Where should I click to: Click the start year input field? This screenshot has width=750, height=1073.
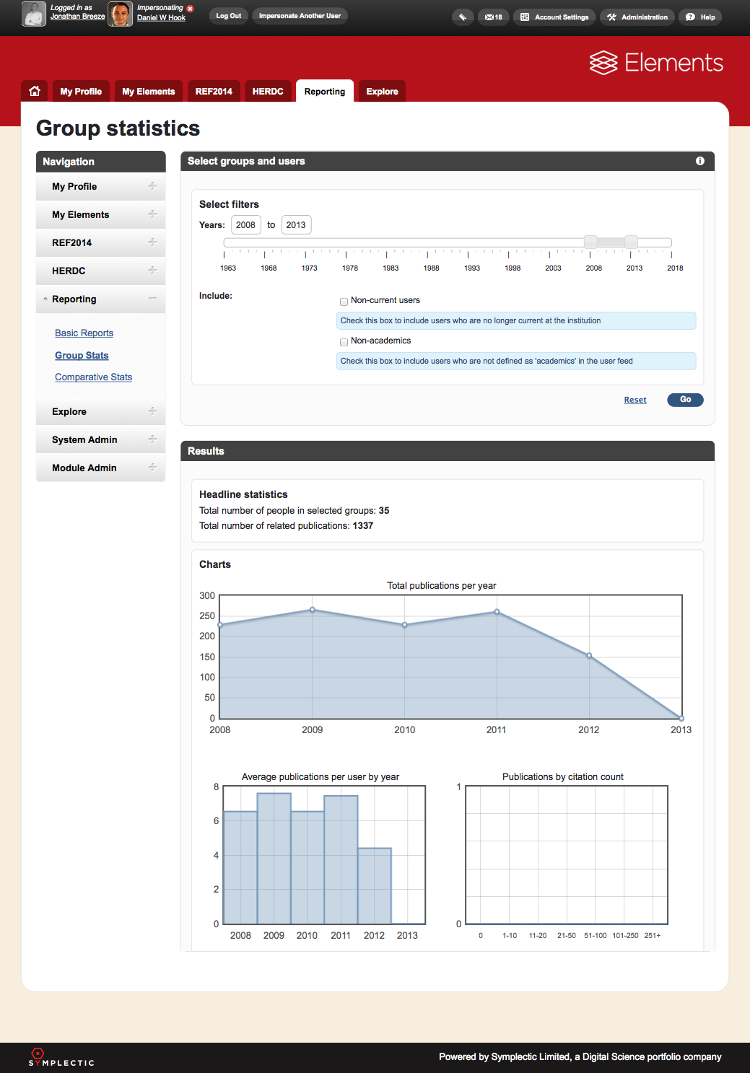click(245, 225)
